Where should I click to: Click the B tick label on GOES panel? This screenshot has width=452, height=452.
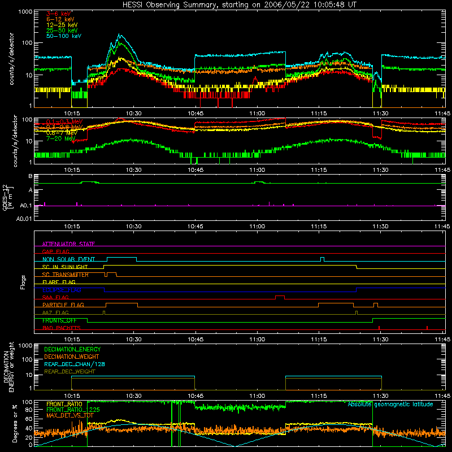click(31, 176)
